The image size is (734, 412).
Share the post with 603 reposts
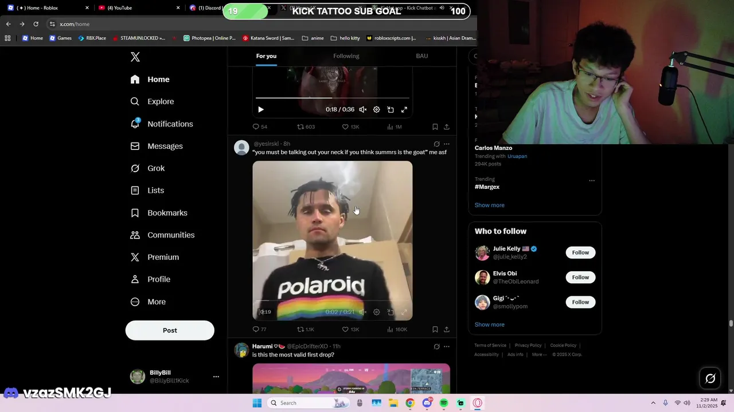point(447,126)
